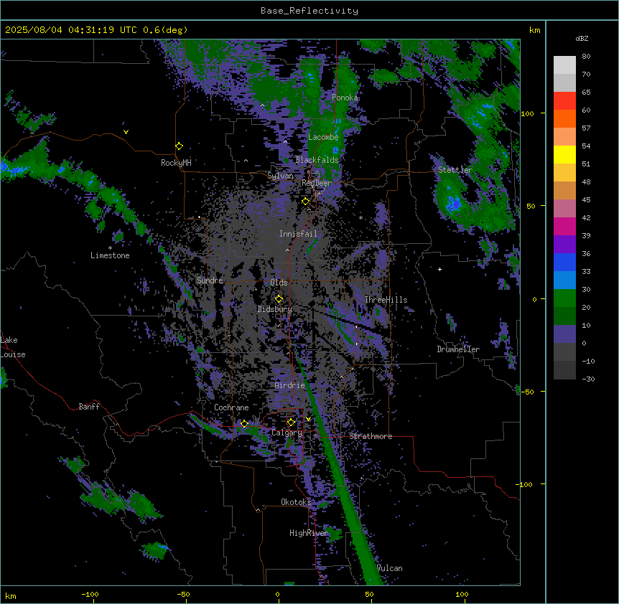This screenshot has height=604, width=619.
Task: Click the Lake Louise label
Action: click(x=13, y=347)
